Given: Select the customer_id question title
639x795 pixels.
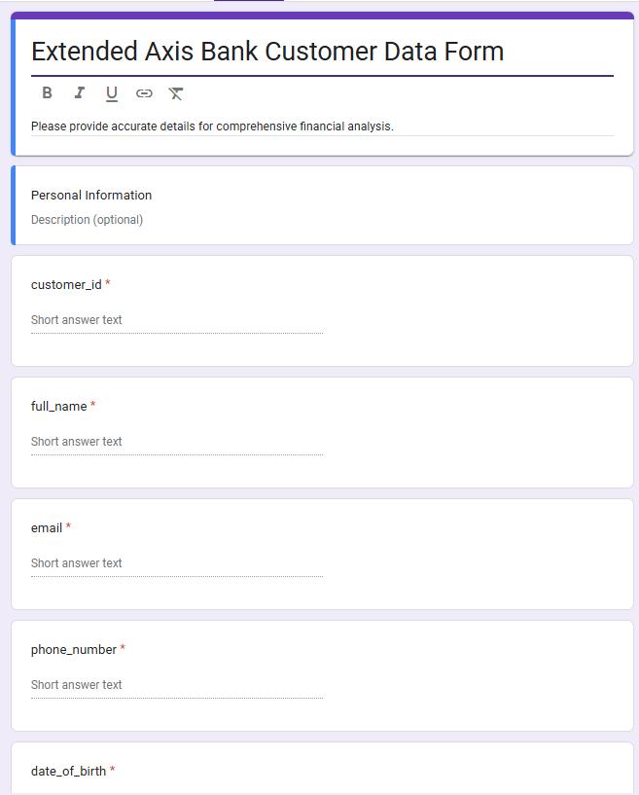Looking at the screenshot, I should (x=66, y=285).
